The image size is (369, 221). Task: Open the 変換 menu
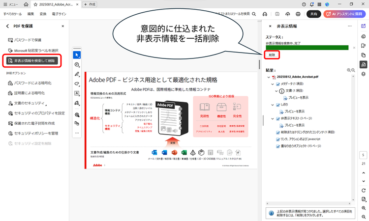43,14
